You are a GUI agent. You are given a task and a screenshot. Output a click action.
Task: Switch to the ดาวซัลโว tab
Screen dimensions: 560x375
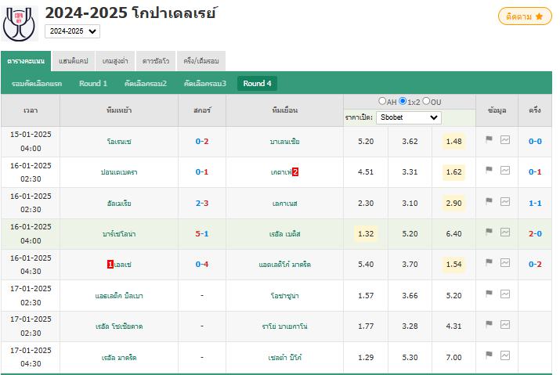point(156,61)
